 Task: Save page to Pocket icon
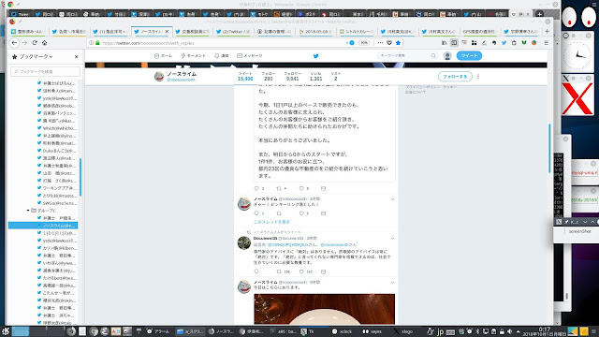[389, 43]
